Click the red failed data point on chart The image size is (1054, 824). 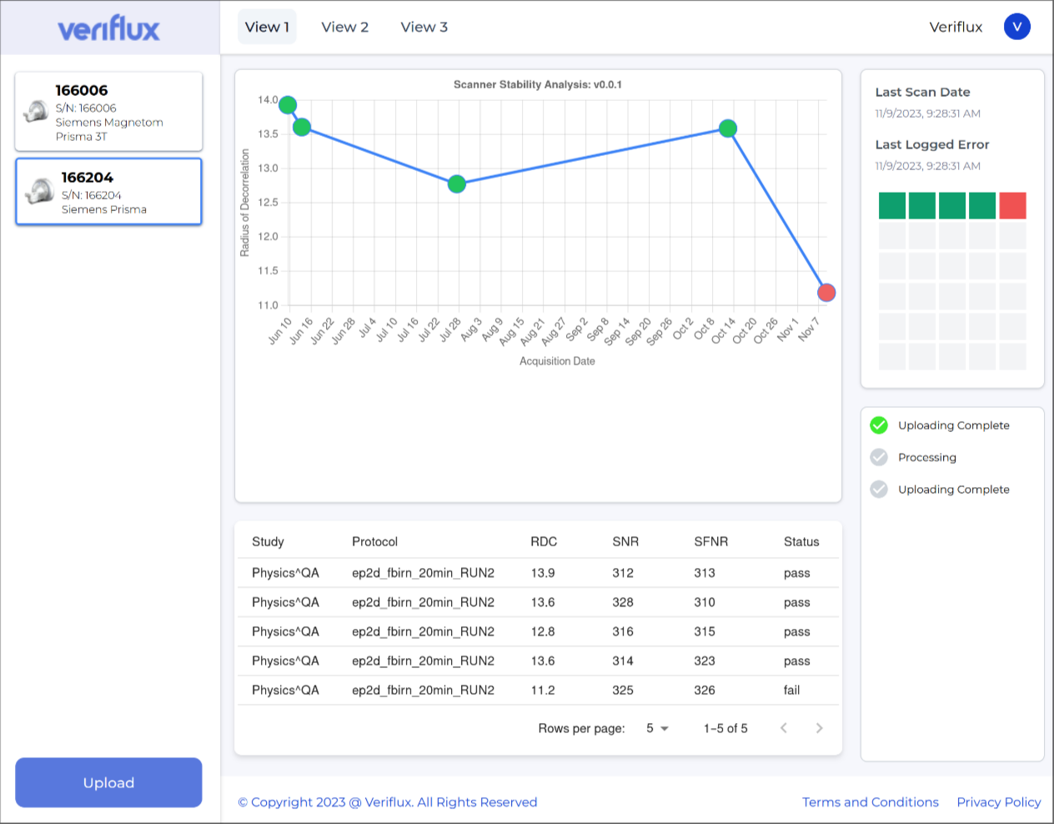(x=826, y=293)
